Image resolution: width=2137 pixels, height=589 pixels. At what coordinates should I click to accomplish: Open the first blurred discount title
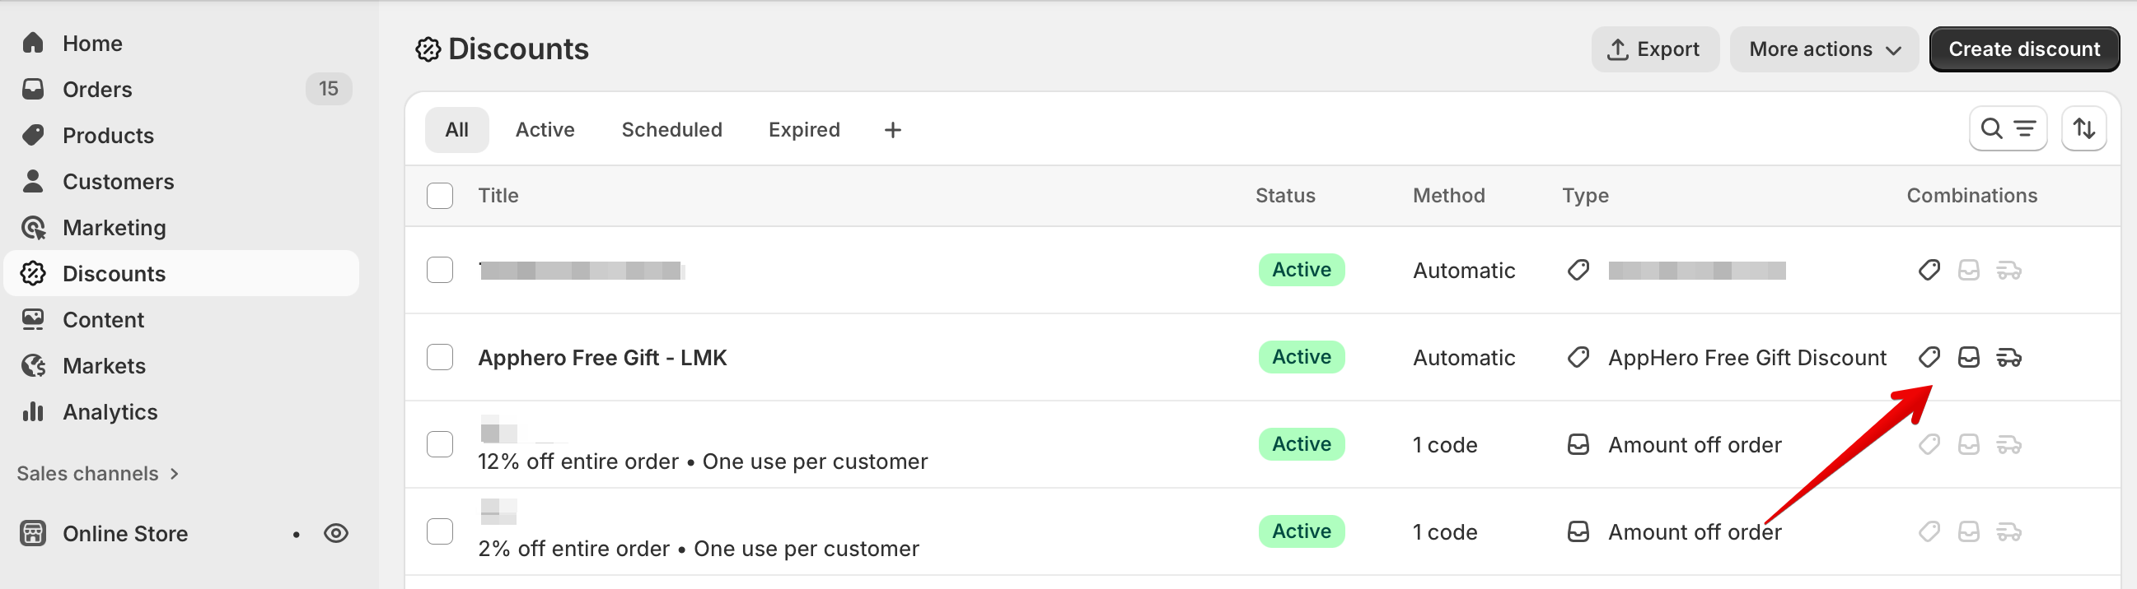point(582,270)
